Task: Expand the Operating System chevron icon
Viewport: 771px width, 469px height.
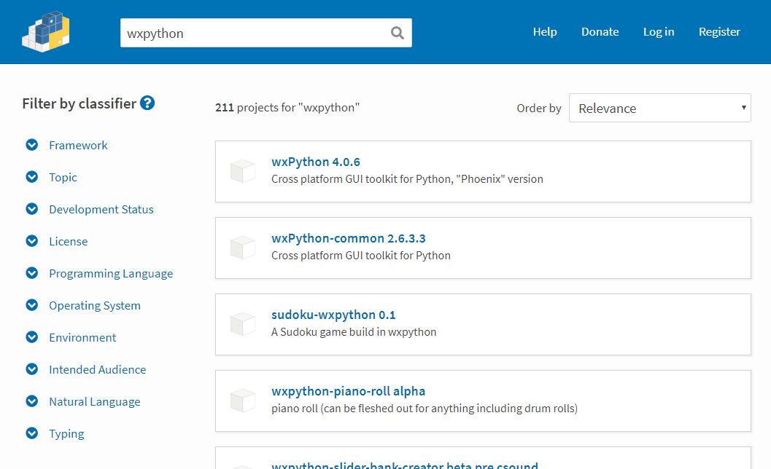Action: pos(32,305)
